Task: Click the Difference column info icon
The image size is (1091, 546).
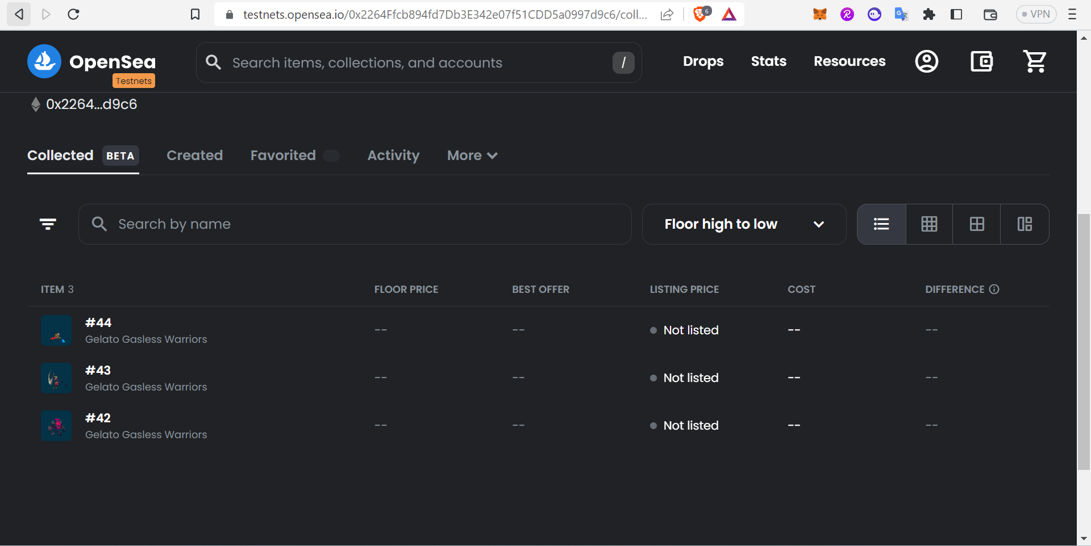Action: [x=994, y=289]
